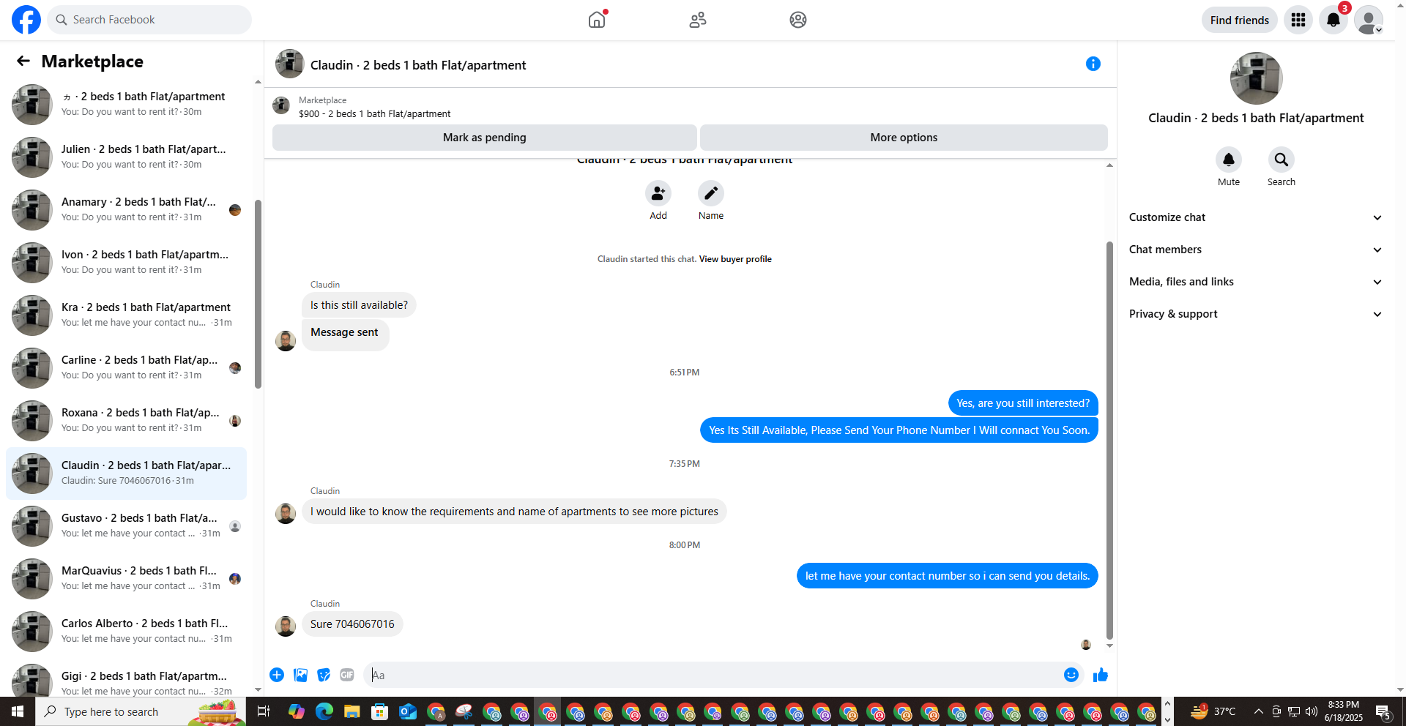Click Claudin's message about requirements and pictures
Viewport: 1406px width, 726px height.
point(514,512)
